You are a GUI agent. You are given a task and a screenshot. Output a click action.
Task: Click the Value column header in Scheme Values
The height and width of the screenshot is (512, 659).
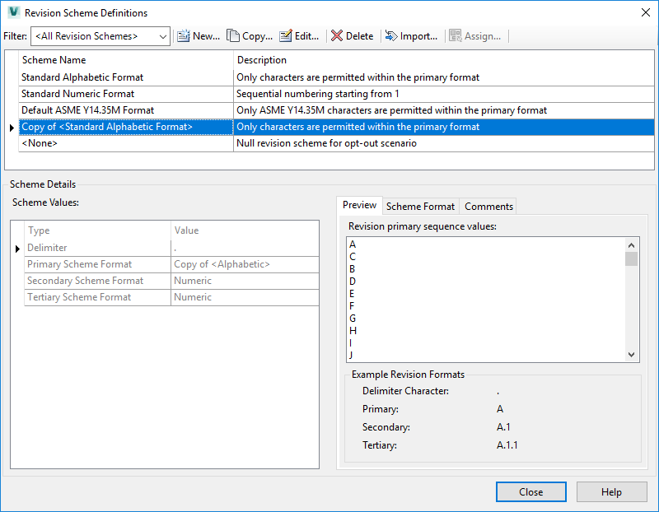[245, 230]
